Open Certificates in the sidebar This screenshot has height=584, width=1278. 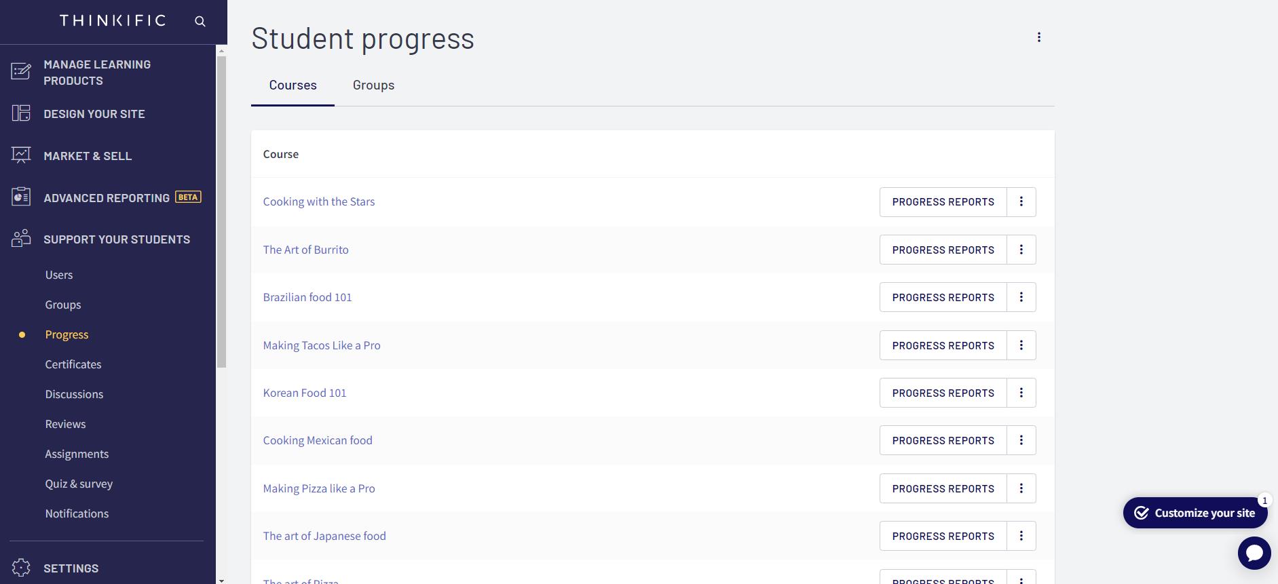tap(73, 364)
